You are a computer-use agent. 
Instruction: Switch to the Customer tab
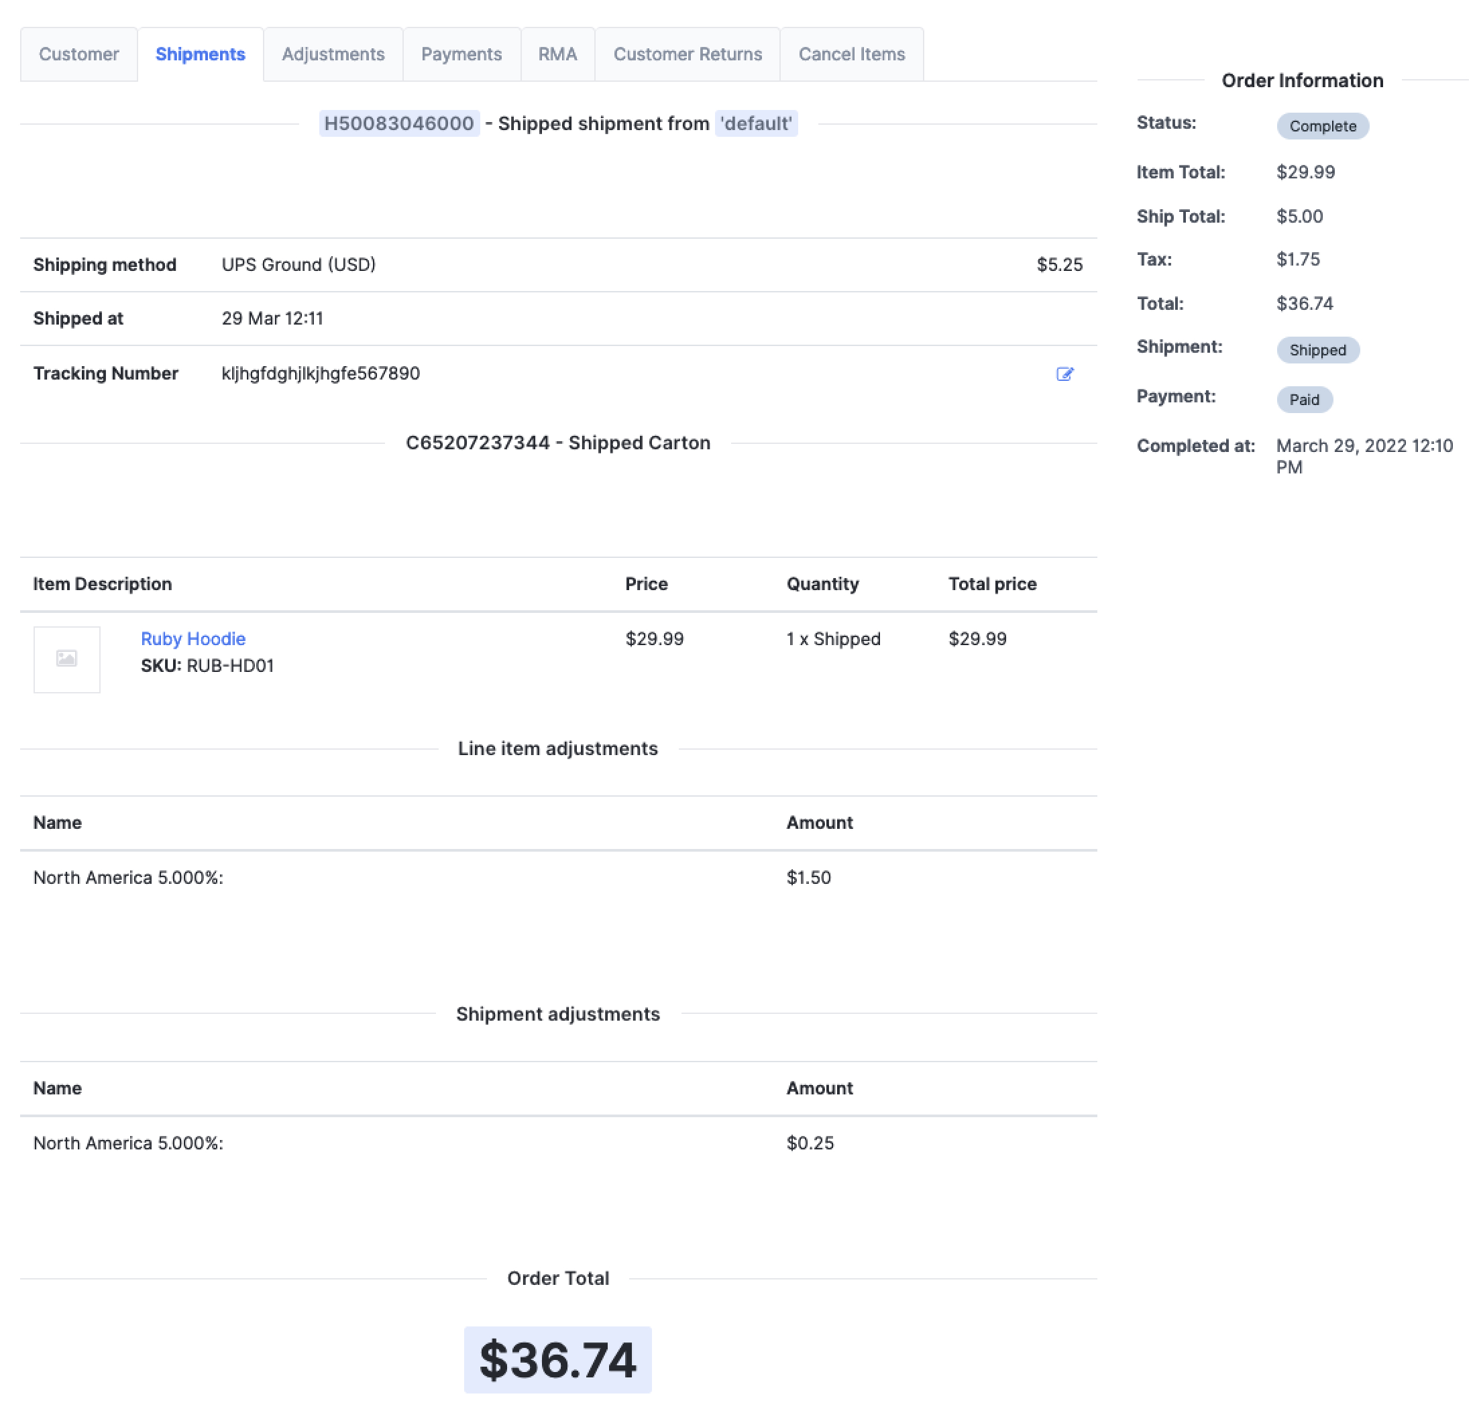78,54
